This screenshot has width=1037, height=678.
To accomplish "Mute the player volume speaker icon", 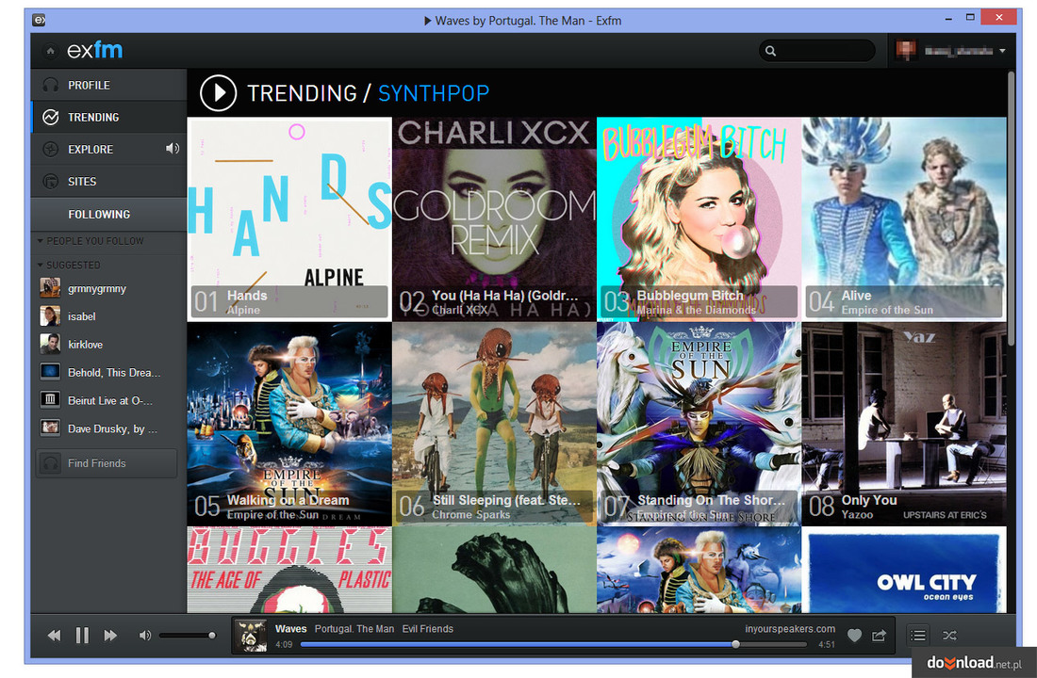I will point(145,636).
